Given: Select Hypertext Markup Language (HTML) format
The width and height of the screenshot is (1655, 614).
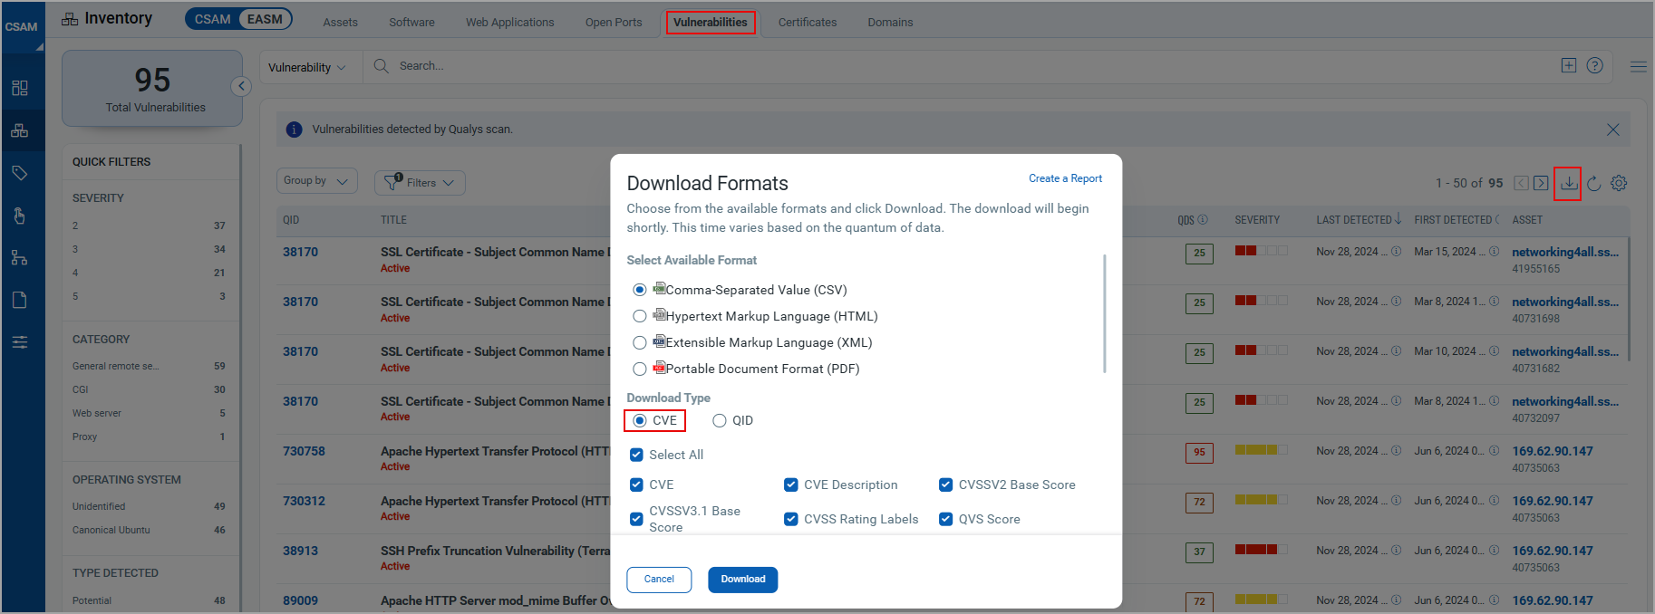Looking at the screenshot, I should pyautogui.click(x=640, y=316).
